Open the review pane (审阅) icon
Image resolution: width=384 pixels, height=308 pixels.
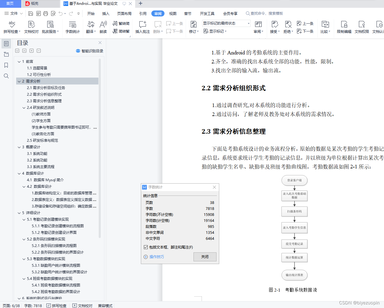[258, 27]
